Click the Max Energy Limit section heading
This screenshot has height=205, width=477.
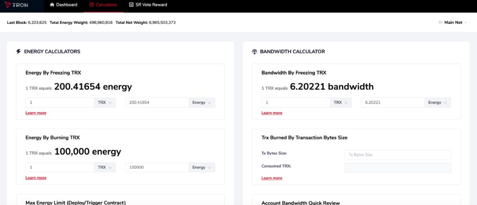[x=76, y=202]
